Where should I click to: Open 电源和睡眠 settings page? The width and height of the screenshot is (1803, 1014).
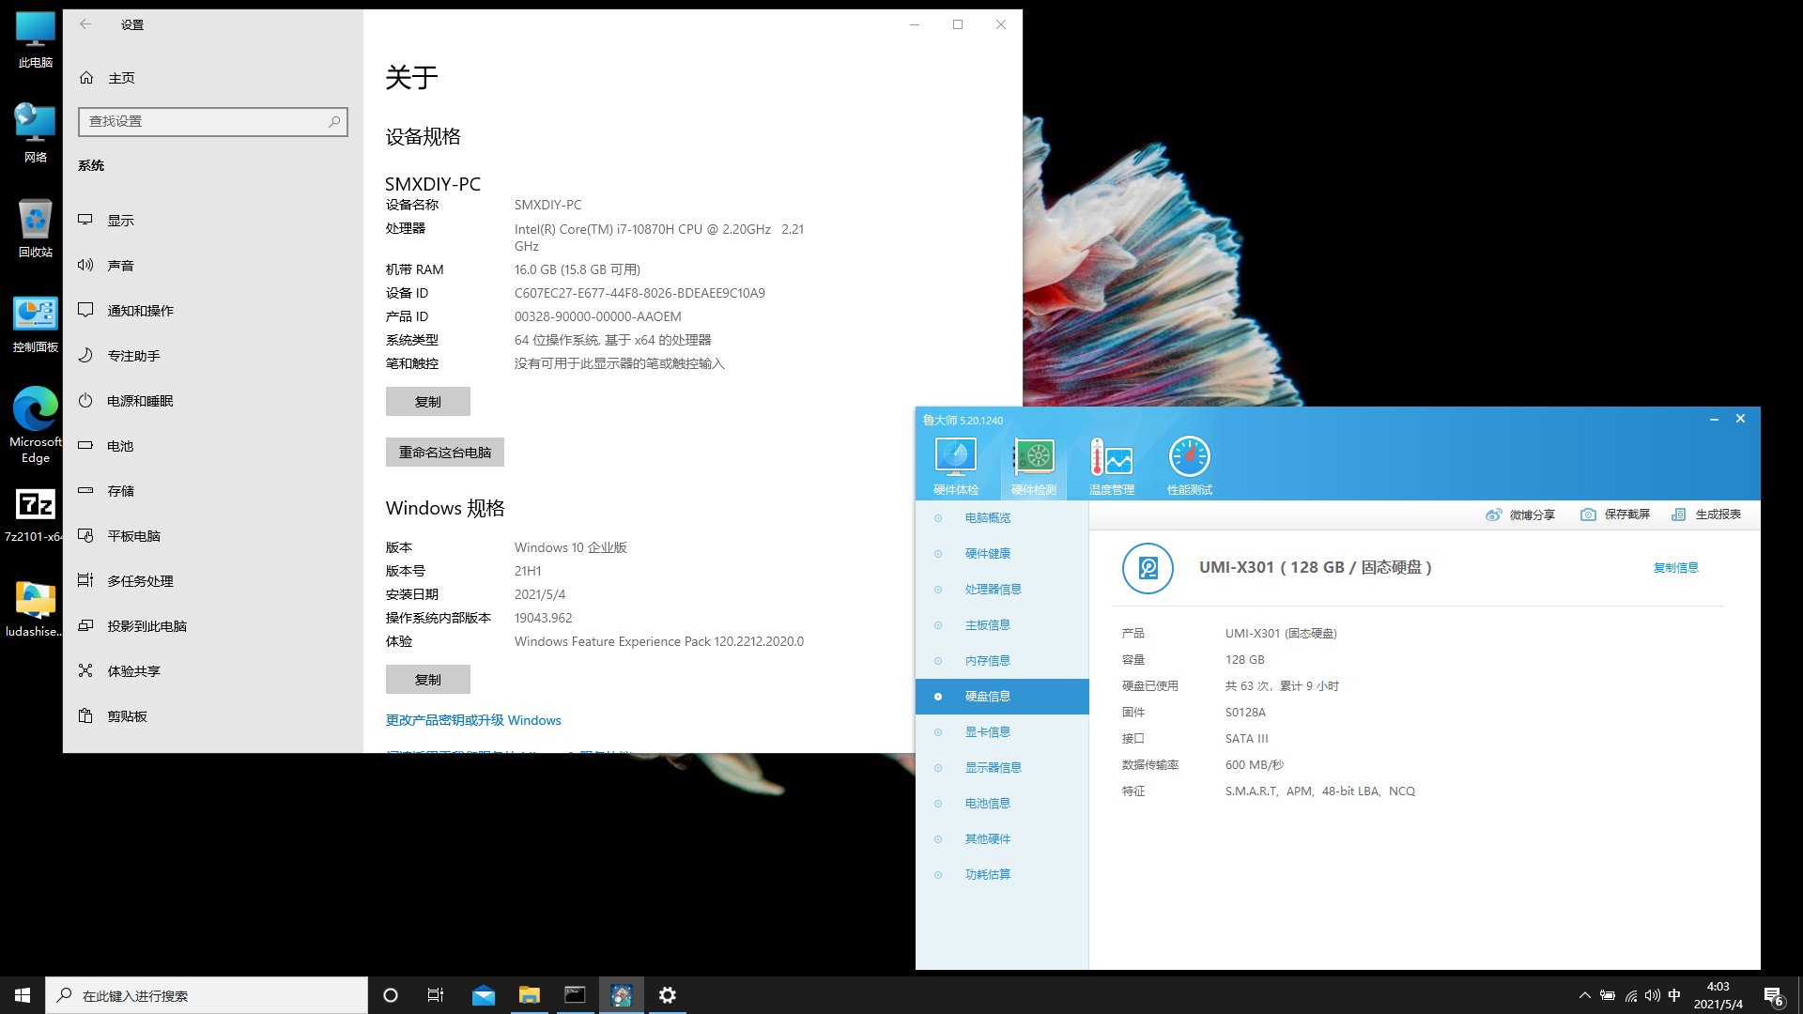[213, 401]
